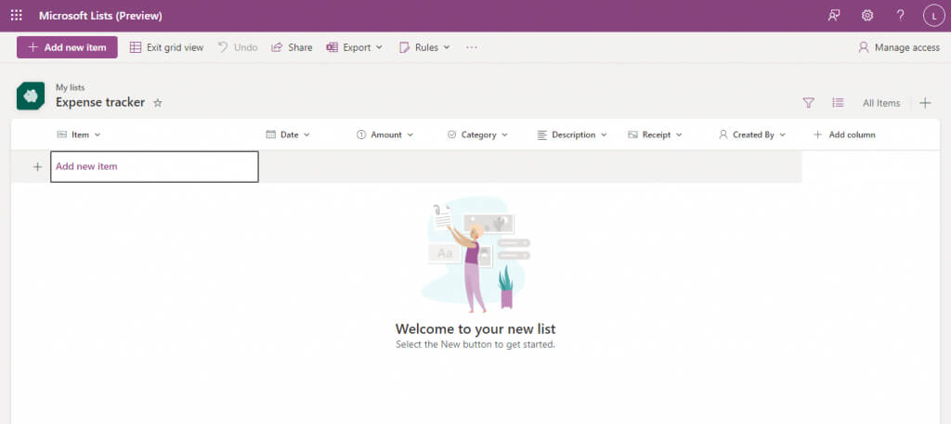This screenshot has height=424, width=951.
Task: Add a new view with plus icon
Action: point(925,103)
